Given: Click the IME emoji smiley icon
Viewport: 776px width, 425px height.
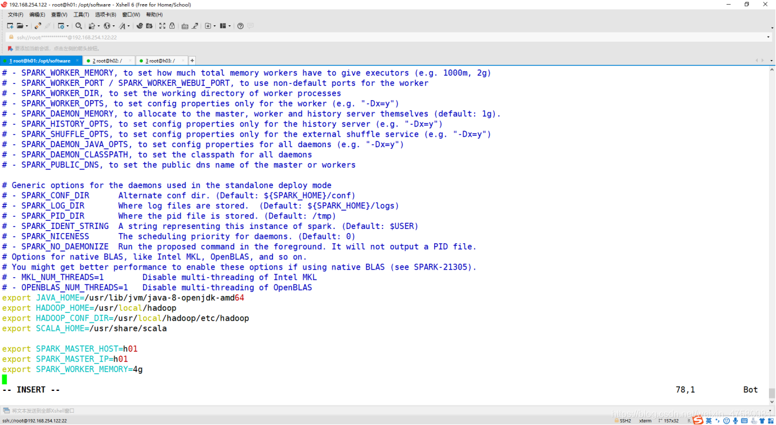Looking at the screenshot, I should coord(726,421).
